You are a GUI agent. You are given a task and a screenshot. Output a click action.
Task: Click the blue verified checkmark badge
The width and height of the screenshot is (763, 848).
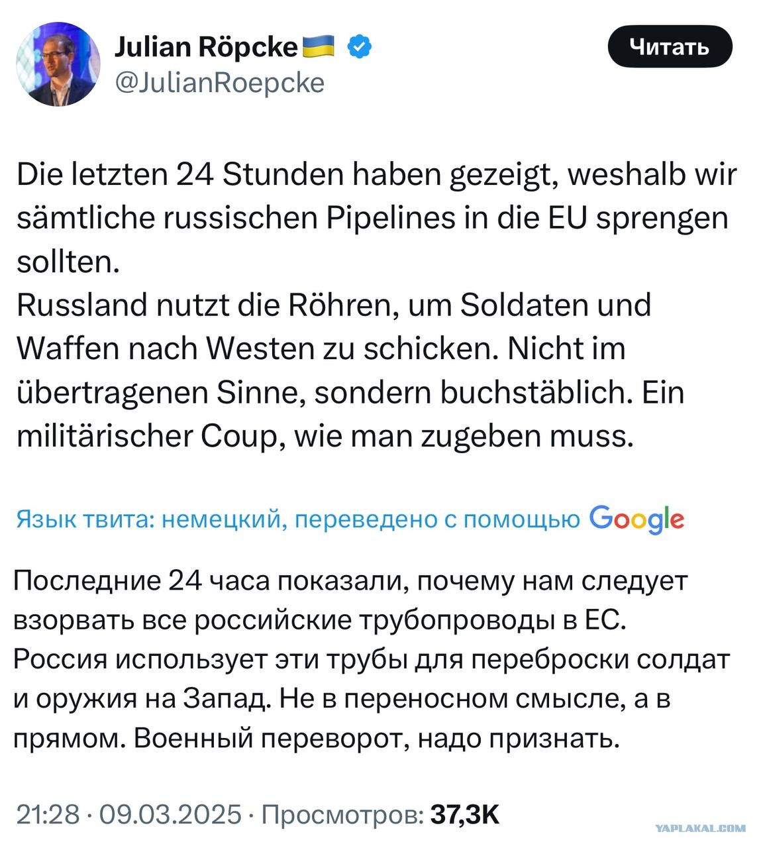[360, 46]
